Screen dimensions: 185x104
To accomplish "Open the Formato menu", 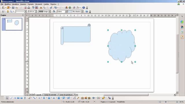I will 31,4.
